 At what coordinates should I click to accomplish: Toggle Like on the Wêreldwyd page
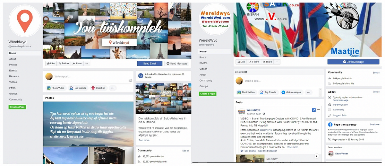pos(51,64)
